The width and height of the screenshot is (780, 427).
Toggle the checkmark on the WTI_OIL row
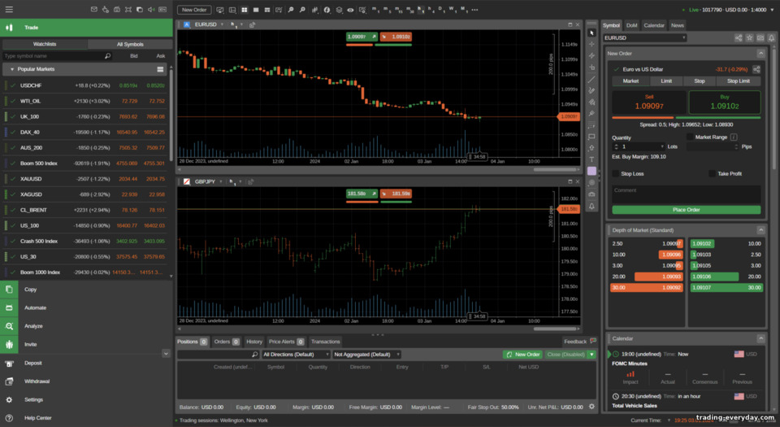click(13, 101)
